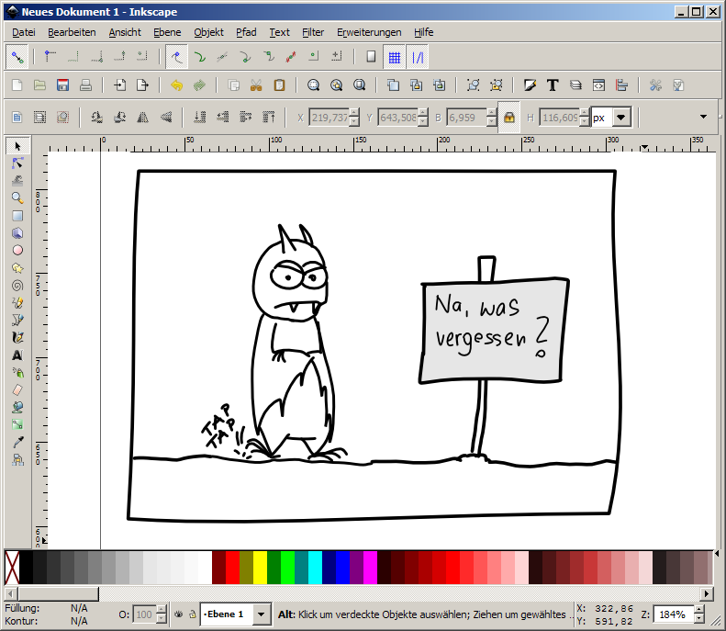Select the Eraser tool
Screen dimensions: 726x631
click(x=17, y=389)
